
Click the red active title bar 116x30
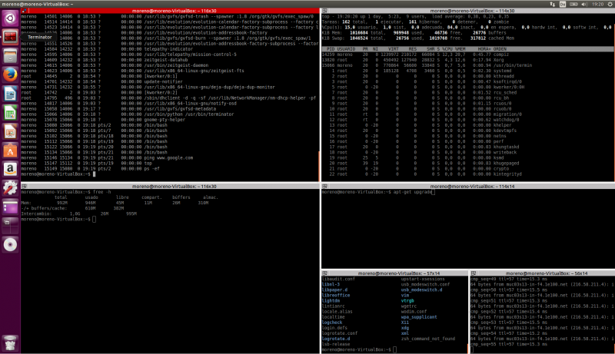pos(170,11)
